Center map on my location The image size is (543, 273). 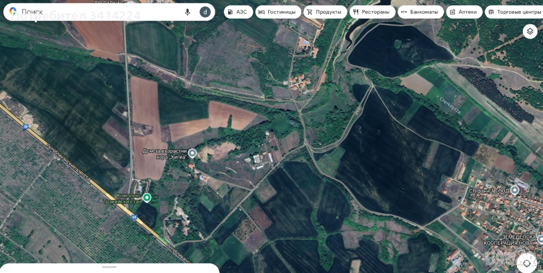click(x=527, y=262)
